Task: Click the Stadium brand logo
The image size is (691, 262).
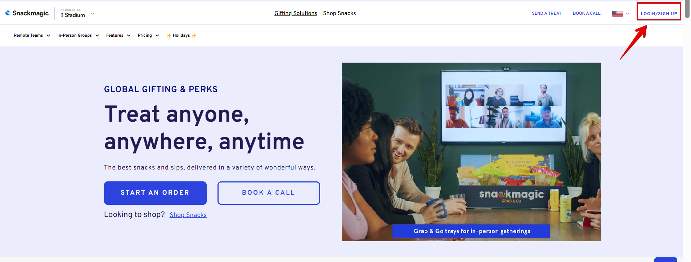Action: [x=73, y=14]
